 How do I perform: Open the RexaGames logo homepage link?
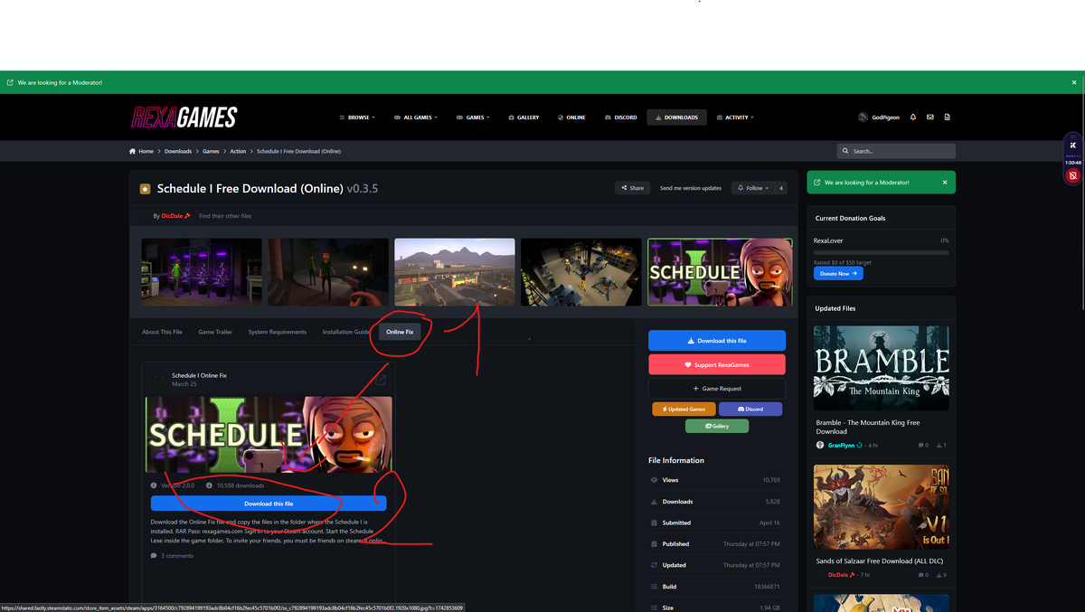coord(184,117)
